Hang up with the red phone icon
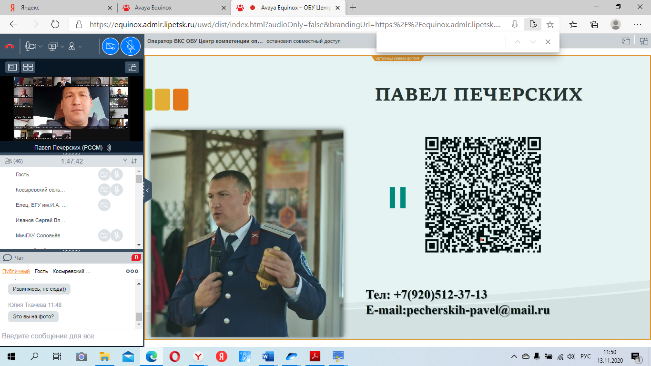The height and width of the screenshot is (366, 651). coord(9,46)
